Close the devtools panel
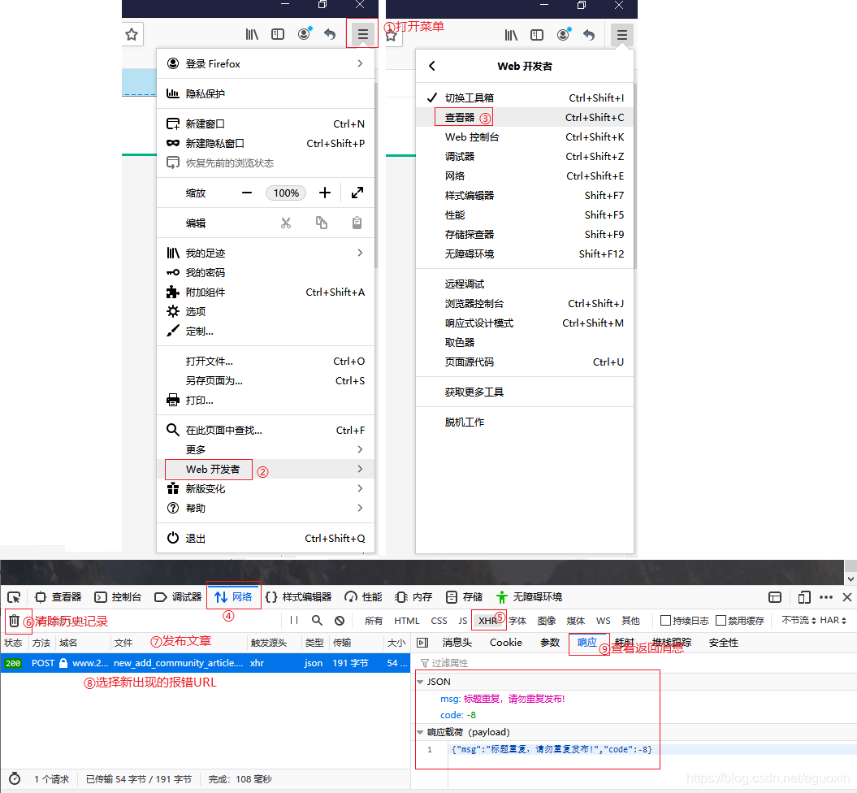 (847, 597)
